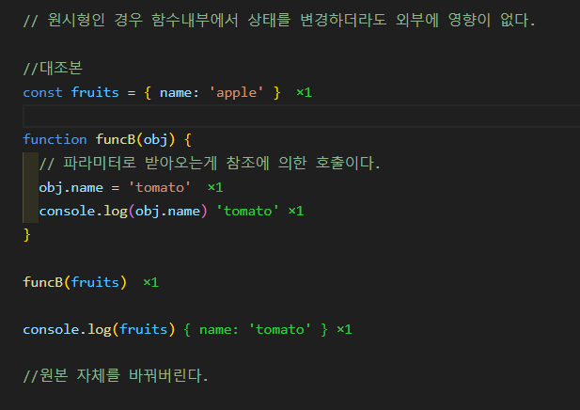Click 'console.log' in the last log statement
Screen dimensions: 580x410
68,330
